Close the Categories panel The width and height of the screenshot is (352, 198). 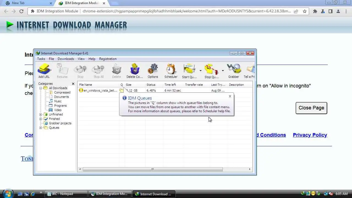click(73, 84)
